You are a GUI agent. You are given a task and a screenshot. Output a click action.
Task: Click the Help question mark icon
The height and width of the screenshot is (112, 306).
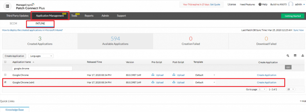[260, 5]
